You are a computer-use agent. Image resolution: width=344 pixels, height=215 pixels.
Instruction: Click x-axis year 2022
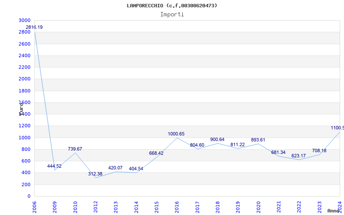[x=299, y=207]
